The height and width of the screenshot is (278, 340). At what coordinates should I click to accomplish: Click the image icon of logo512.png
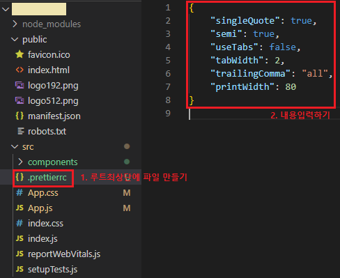pyautogui.click(x=20, y=100)
